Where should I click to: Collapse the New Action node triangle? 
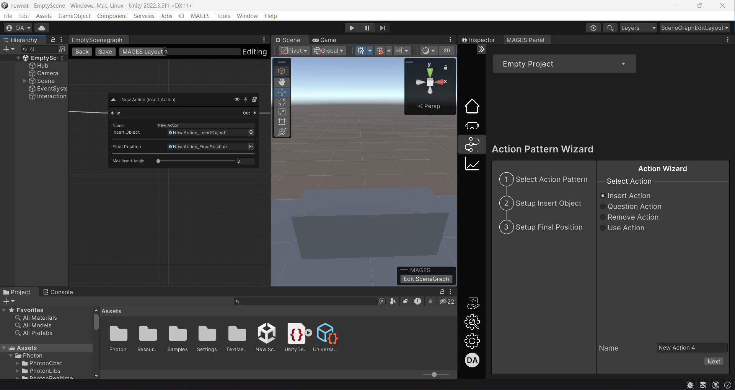113,99
